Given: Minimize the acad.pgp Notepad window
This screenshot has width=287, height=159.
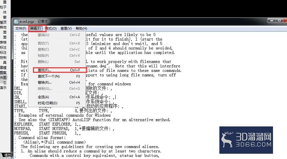Looking at the screenshot, I should click(272, 21).
